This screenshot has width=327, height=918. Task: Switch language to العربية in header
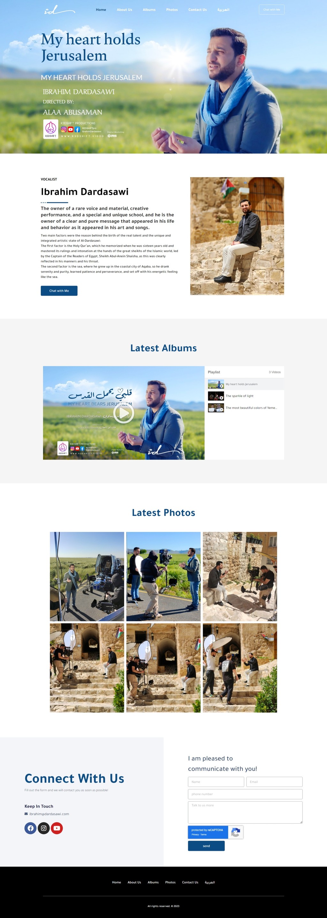[x=223, y=10]
